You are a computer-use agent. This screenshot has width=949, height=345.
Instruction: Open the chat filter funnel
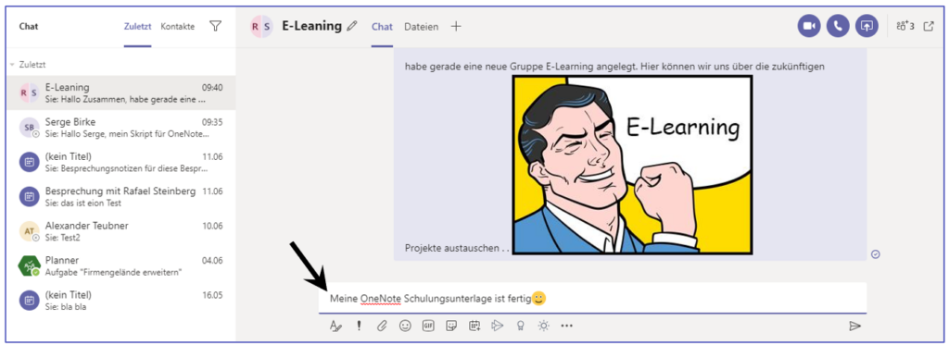pyautogui.click(x=215, y=26)
